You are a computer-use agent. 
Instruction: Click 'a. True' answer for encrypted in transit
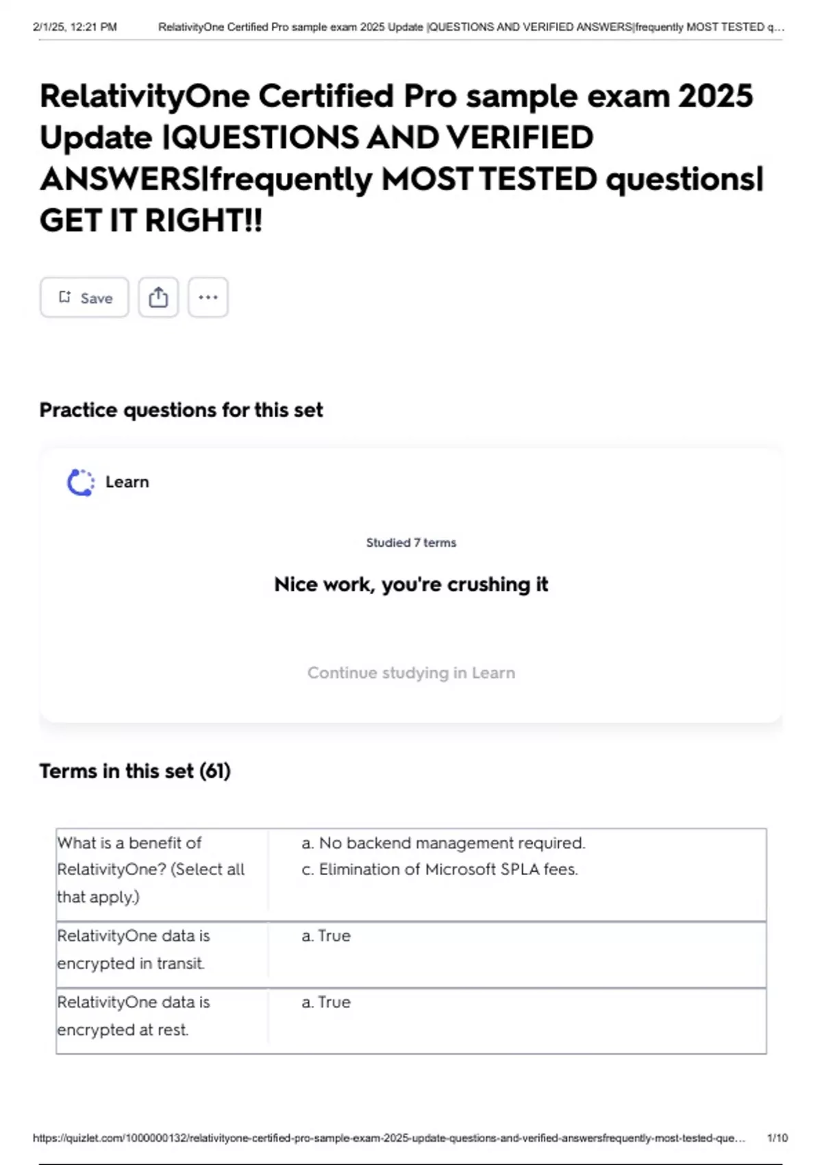click(326, 936)
